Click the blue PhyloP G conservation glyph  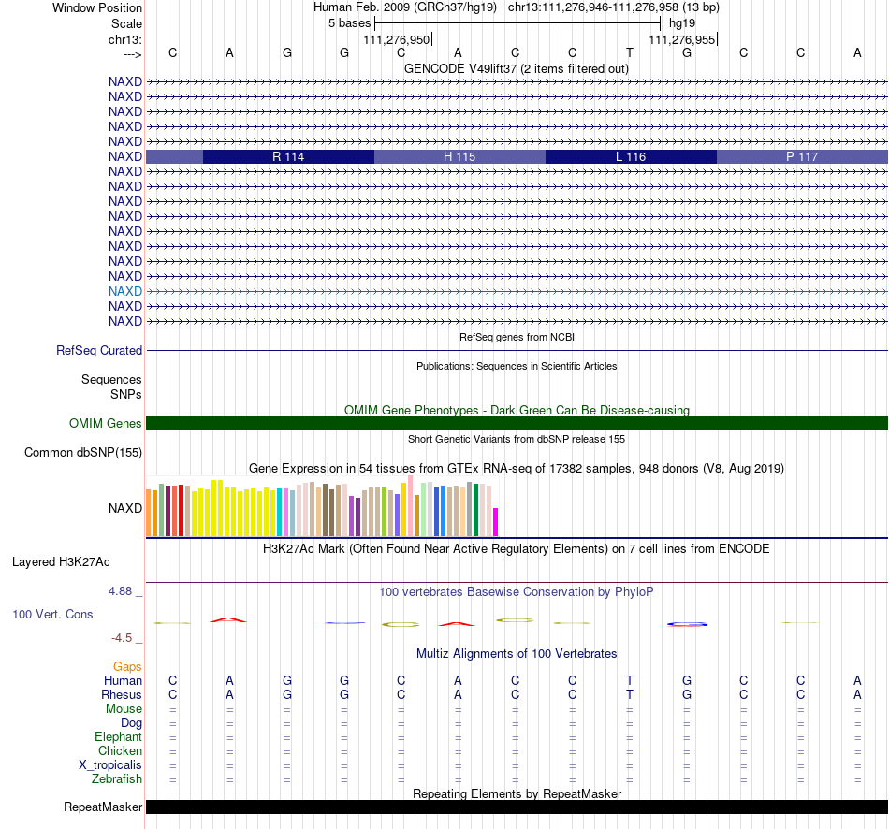click(x=687, y=624)
